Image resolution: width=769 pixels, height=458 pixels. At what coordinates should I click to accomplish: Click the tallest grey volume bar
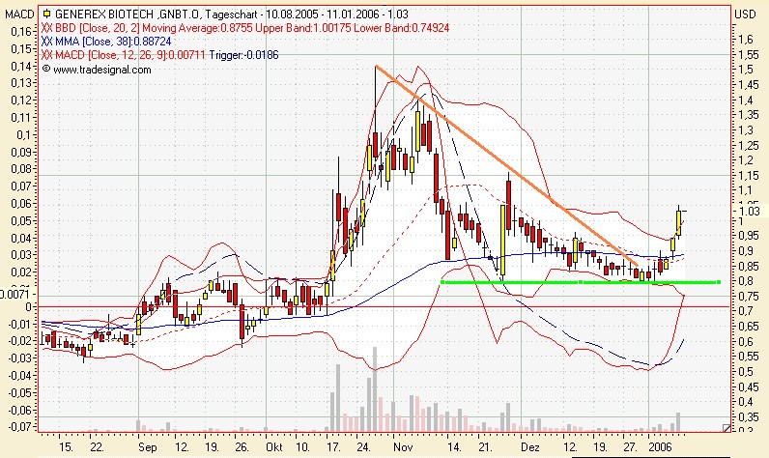(375, 388)
